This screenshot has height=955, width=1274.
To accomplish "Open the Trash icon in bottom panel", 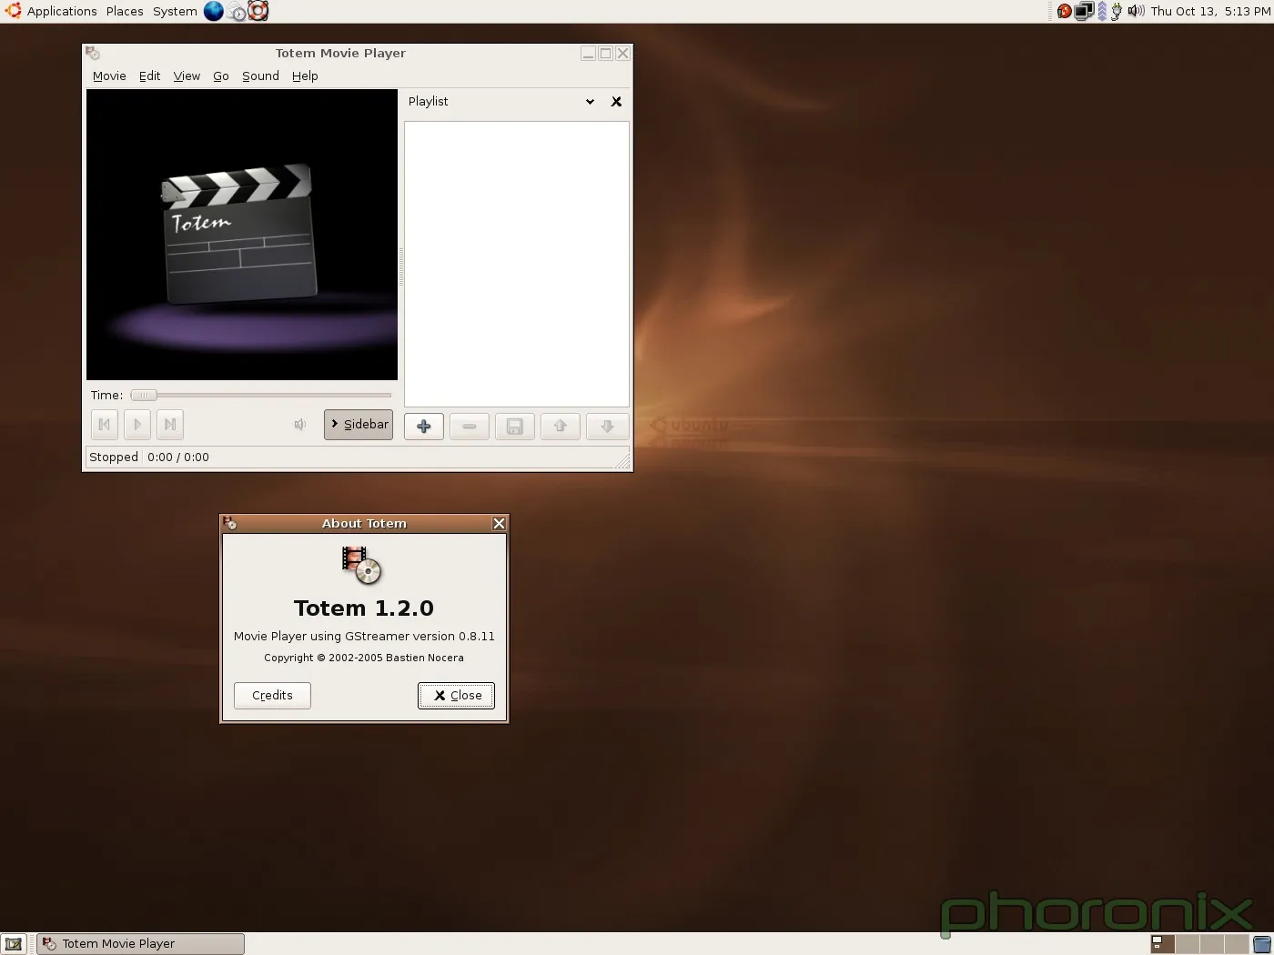I will (x=1261, y=944).
